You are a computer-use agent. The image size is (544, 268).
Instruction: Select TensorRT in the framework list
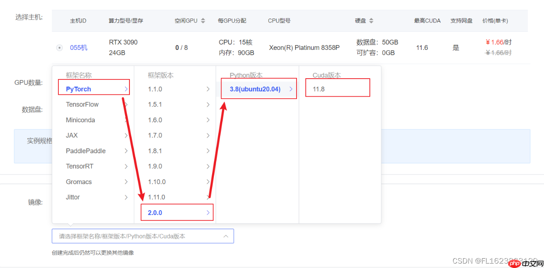point(80,166)
